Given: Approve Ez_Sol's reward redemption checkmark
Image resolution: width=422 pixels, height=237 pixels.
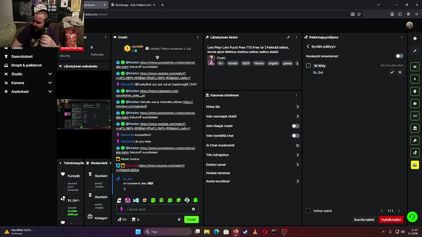Looking at the screenshot, I should coord(392,72).
